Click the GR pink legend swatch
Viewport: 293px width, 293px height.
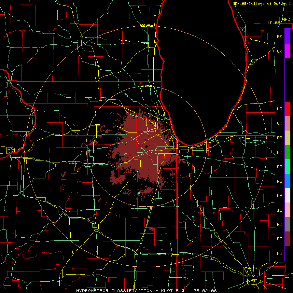click(x=287, y=123)
